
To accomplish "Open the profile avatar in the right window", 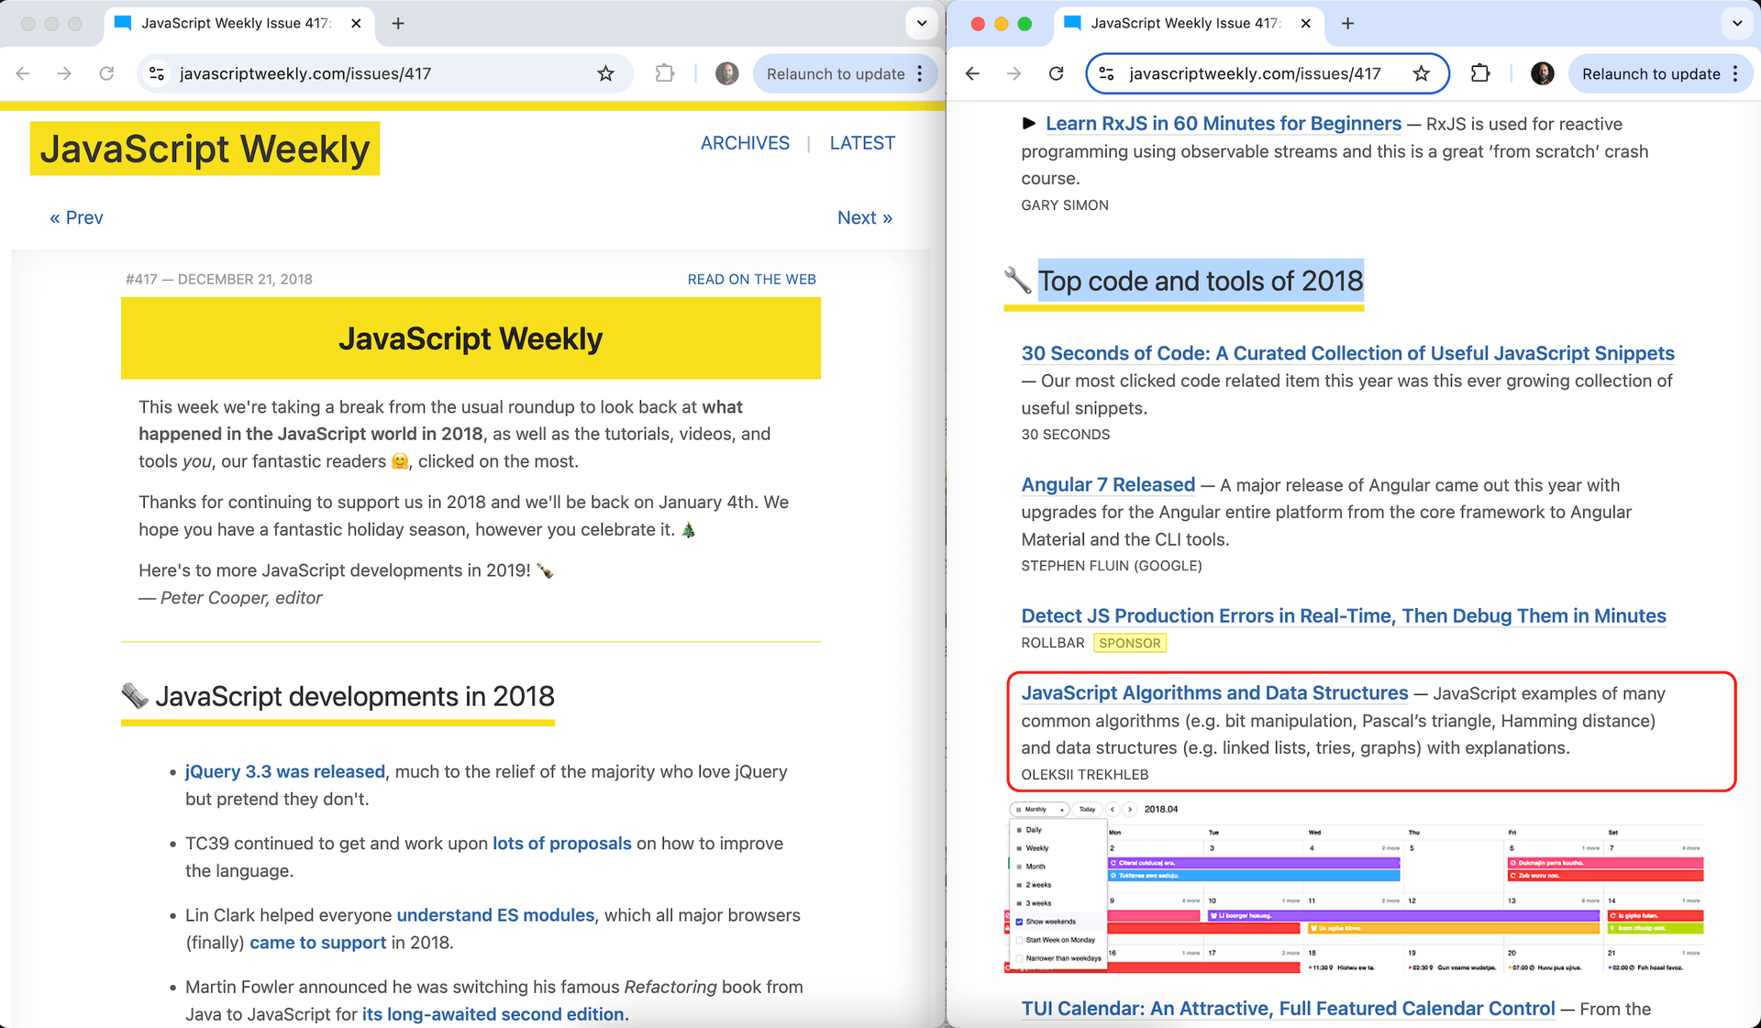I will [x=1543, y=74].
